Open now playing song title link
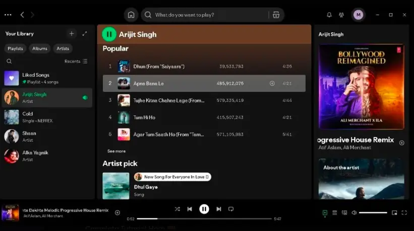 click(66, 210)
